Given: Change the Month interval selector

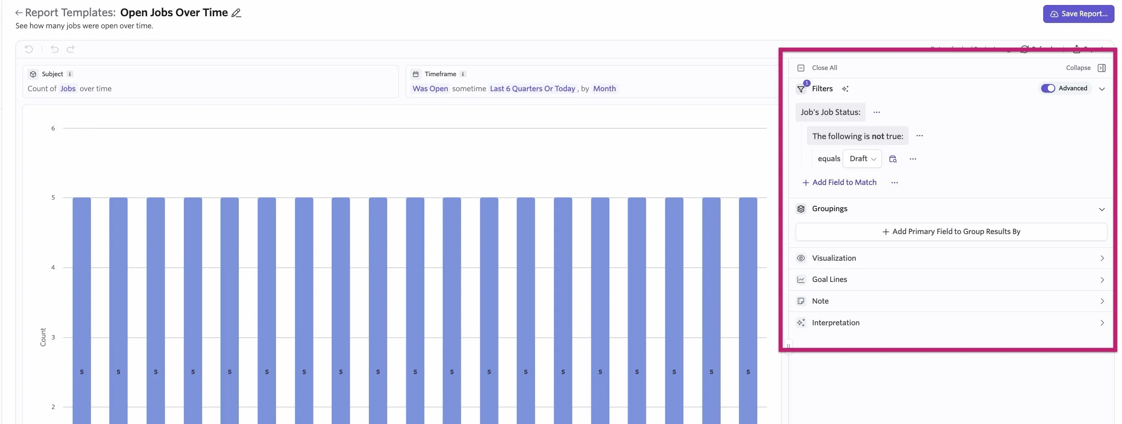Looking at the screenshot, I should tap(605, 89).
